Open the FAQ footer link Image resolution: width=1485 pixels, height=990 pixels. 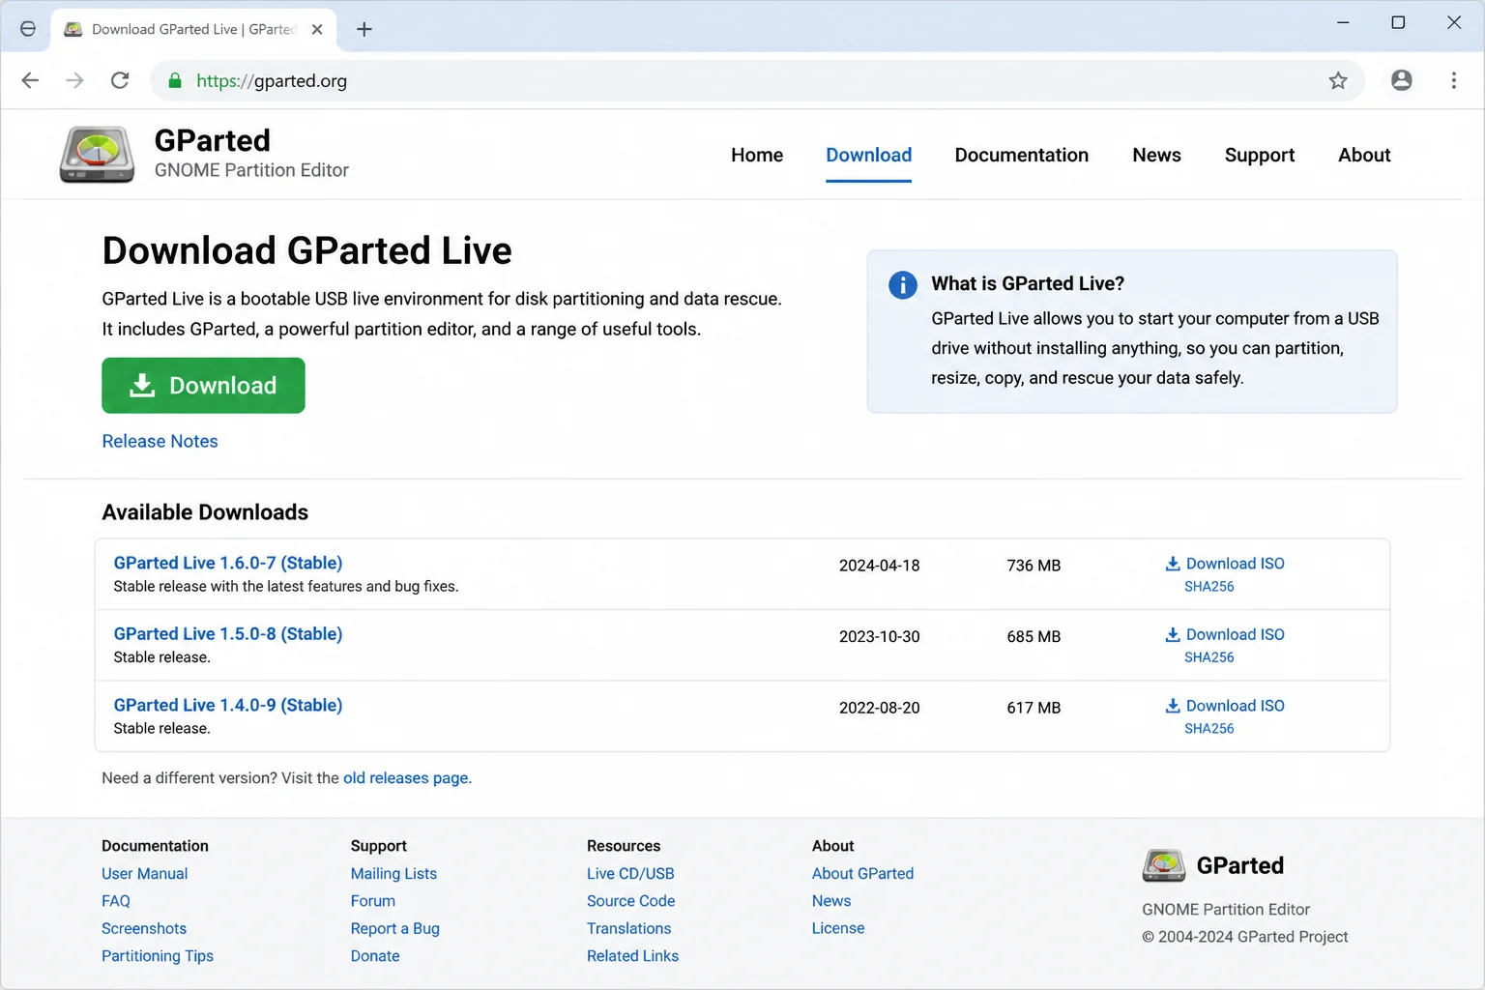pyautogui.click(x=116, y=901)
